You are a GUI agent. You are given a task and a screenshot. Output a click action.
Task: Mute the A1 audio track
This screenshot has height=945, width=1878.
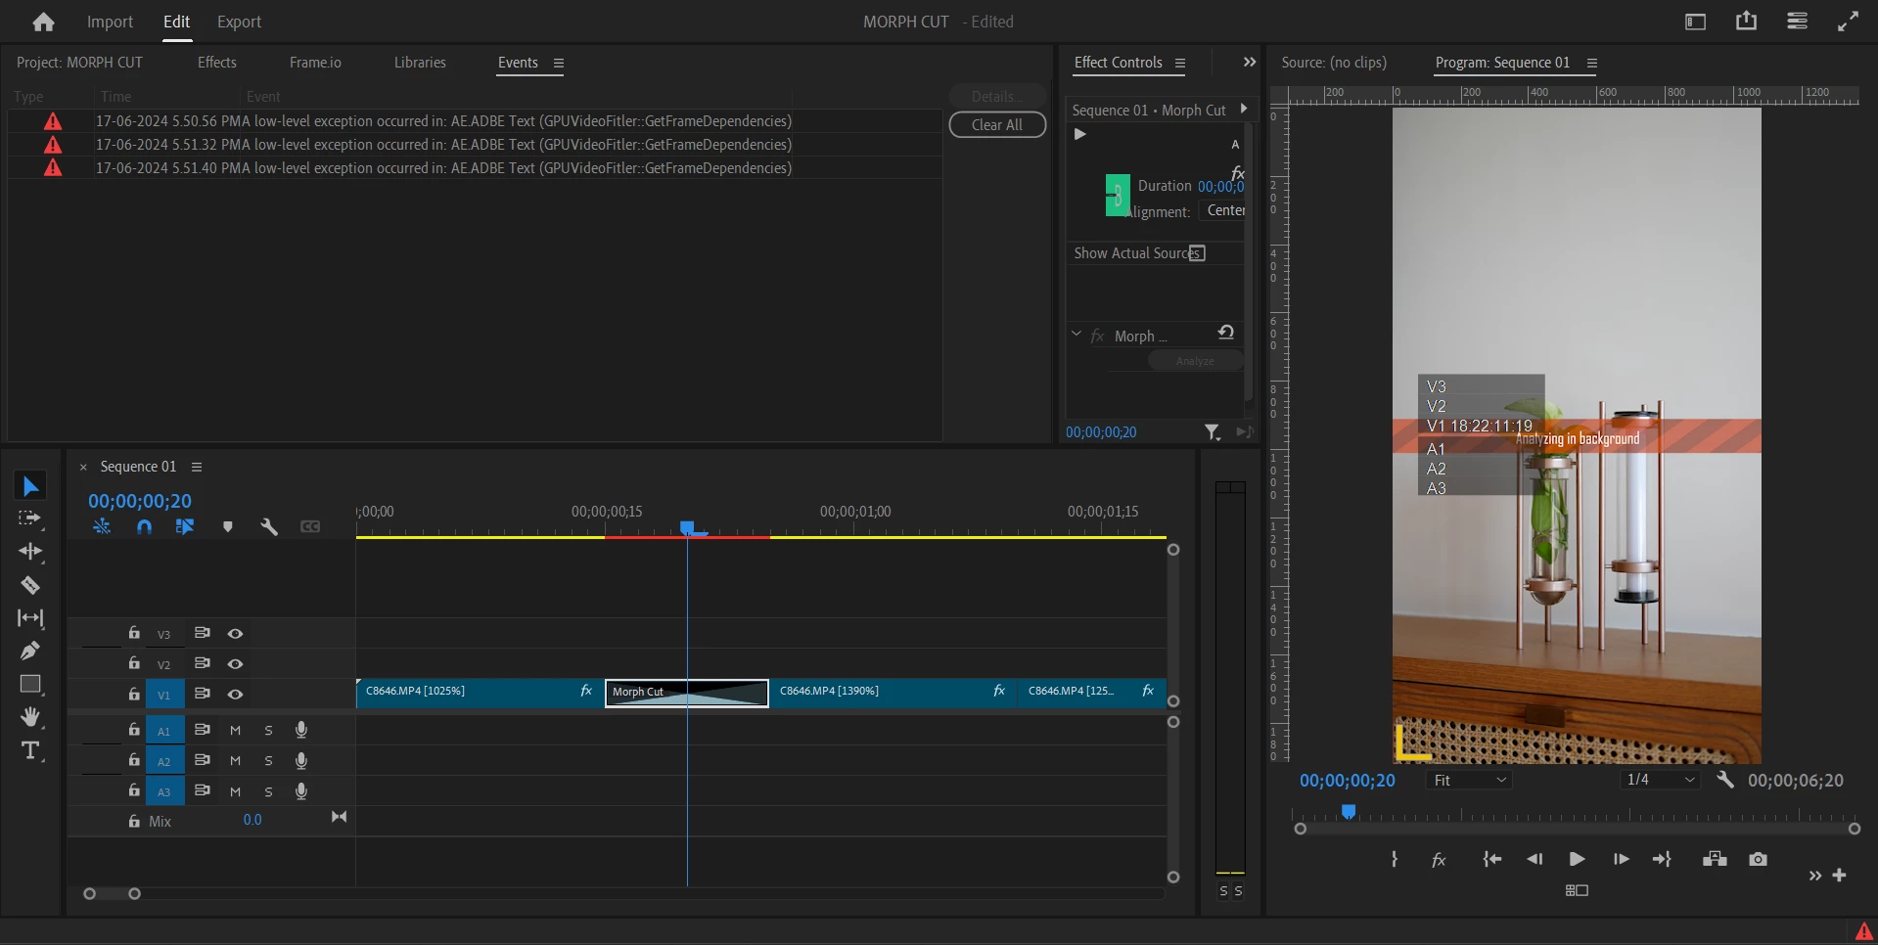(235, 731)
